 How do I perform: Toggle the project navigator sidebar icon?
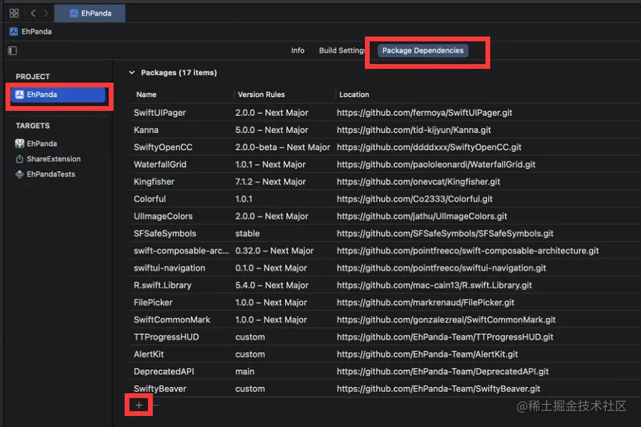(12, 51)
